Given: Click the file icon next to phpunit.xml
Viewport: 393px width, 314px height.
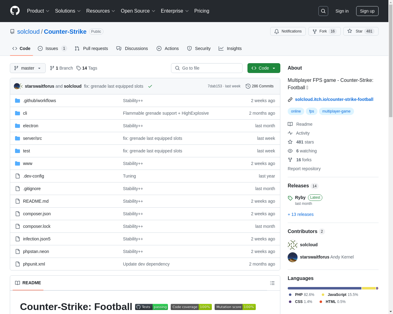Looking at the screenshot, I should click(x=18, y=264).
